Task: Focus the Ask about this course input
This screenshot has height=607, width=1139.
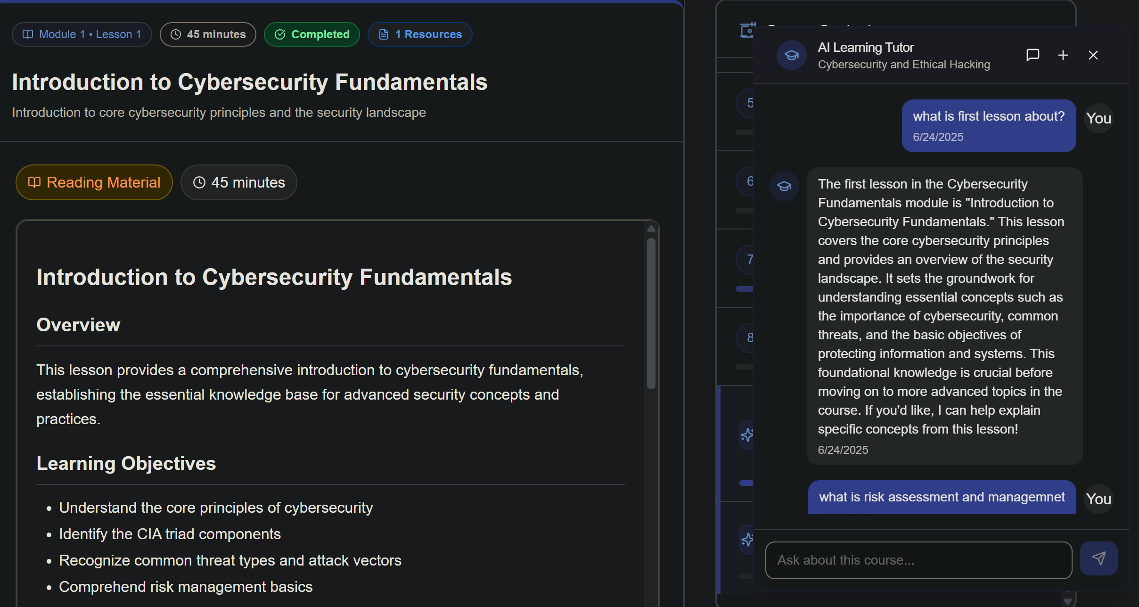Action: coord(918,560)
